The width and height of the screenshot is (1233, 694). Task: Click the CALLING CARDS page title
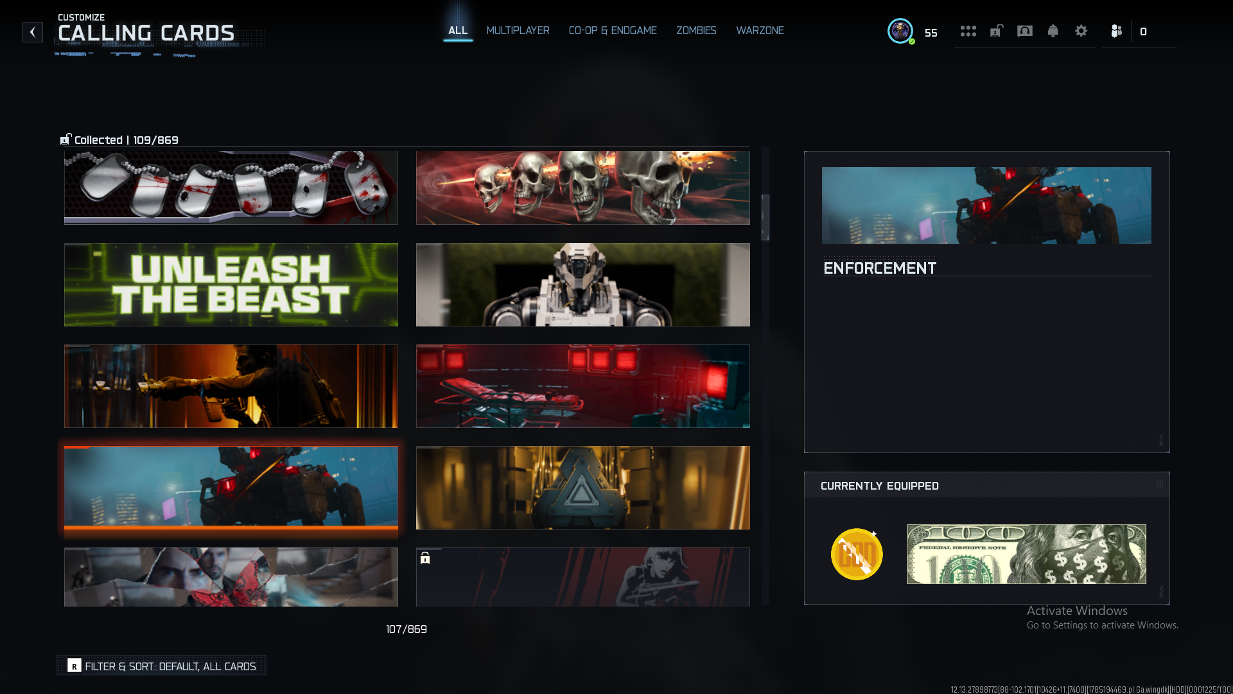146,33
